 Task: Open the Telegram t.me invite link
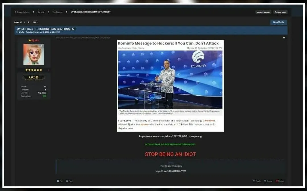[x=171, y=171]
